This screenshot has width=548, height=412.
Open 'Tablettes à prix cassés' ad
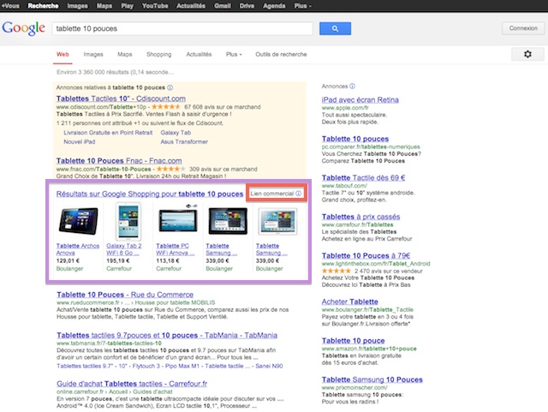(360, 217)
